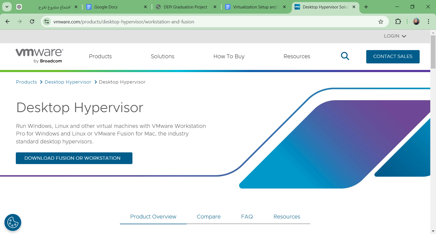This screenshot has height=234, width=436.
Task: Select the Compare section tab
Action: coord(209,217)
